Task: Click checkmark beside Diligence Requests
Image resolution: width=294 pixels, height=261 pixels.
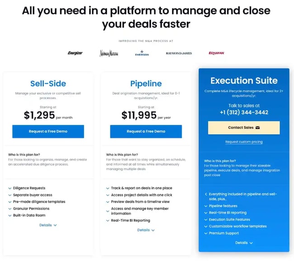Action: [x=10, y=188]
